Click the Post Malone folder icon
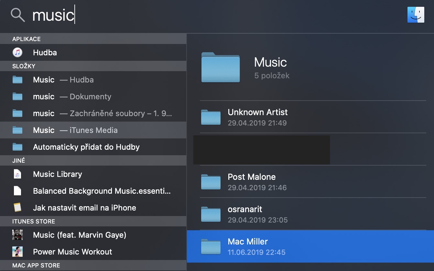Viewport: 434px width, 271px height. [211, 182]
